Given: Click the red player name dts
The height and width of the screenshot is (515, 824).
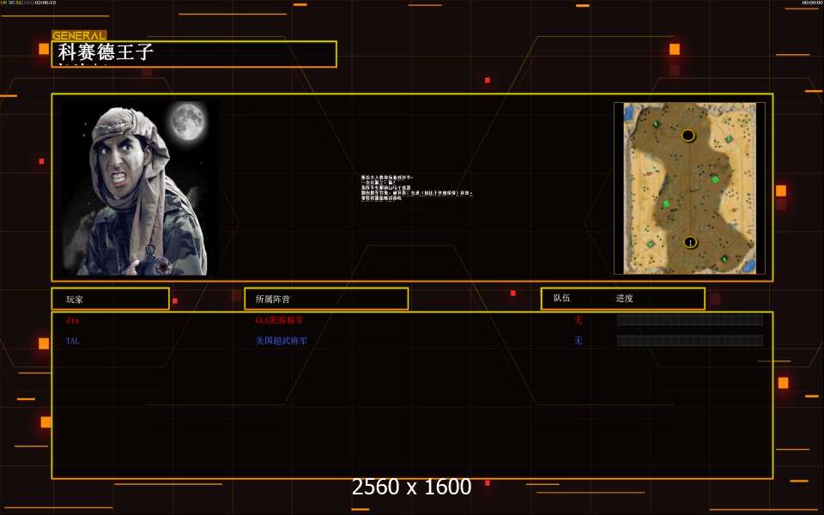Looking at the screenshot, I should [x=72, y=320].
